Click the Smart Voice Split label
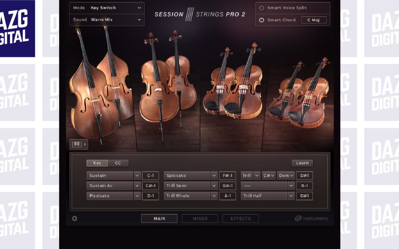Viewport: 399px width, 249px height. (x=287, y=8)
